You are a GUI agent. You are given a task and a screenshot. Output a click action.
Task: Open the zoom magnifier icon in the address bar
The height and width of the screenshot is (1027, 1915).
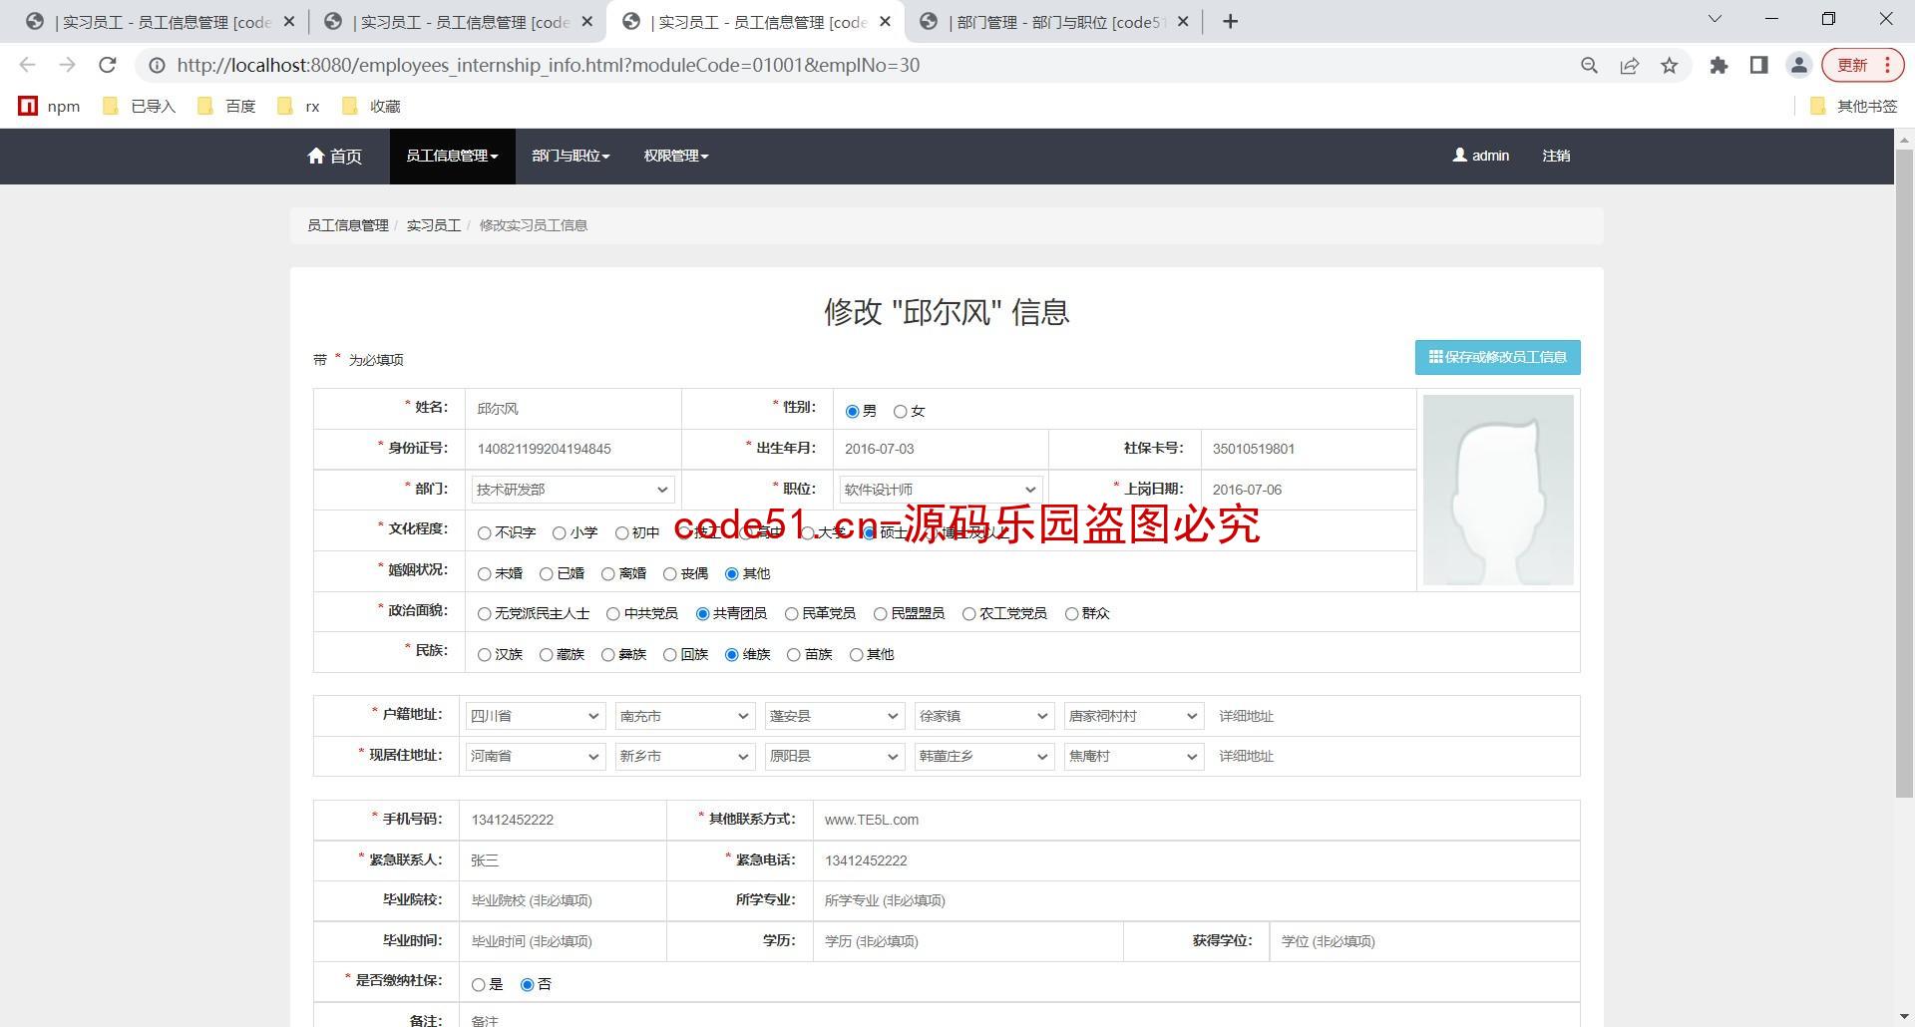(x=1590, y=65)
